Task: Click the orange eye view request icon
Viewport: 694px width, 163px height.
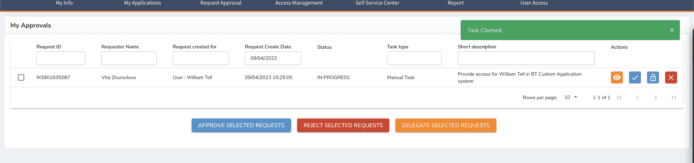Action: (x=617, y=78)
